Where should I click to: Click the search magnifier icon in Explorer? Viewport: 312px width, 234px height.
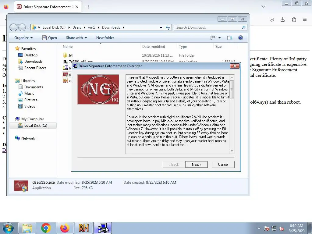pos(243,27)
